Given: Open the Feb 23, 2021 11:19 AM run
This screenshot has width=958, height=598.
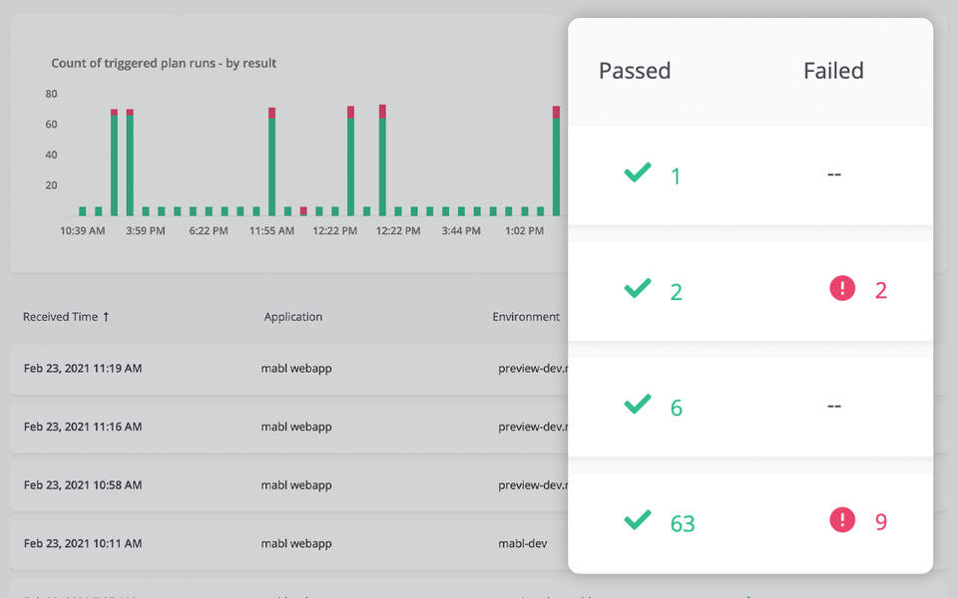Looking at the screenshot, I should (x=83, y=369).
